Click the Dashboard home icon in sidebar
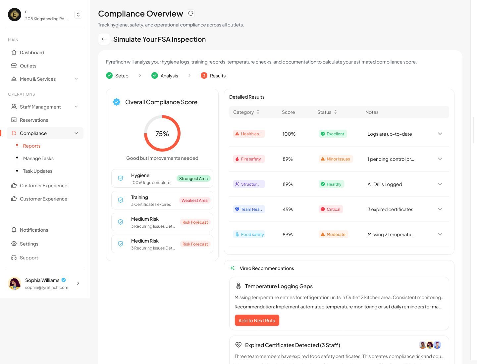The image size is (477, 364). pyautogui.click(x=14, y=52)
